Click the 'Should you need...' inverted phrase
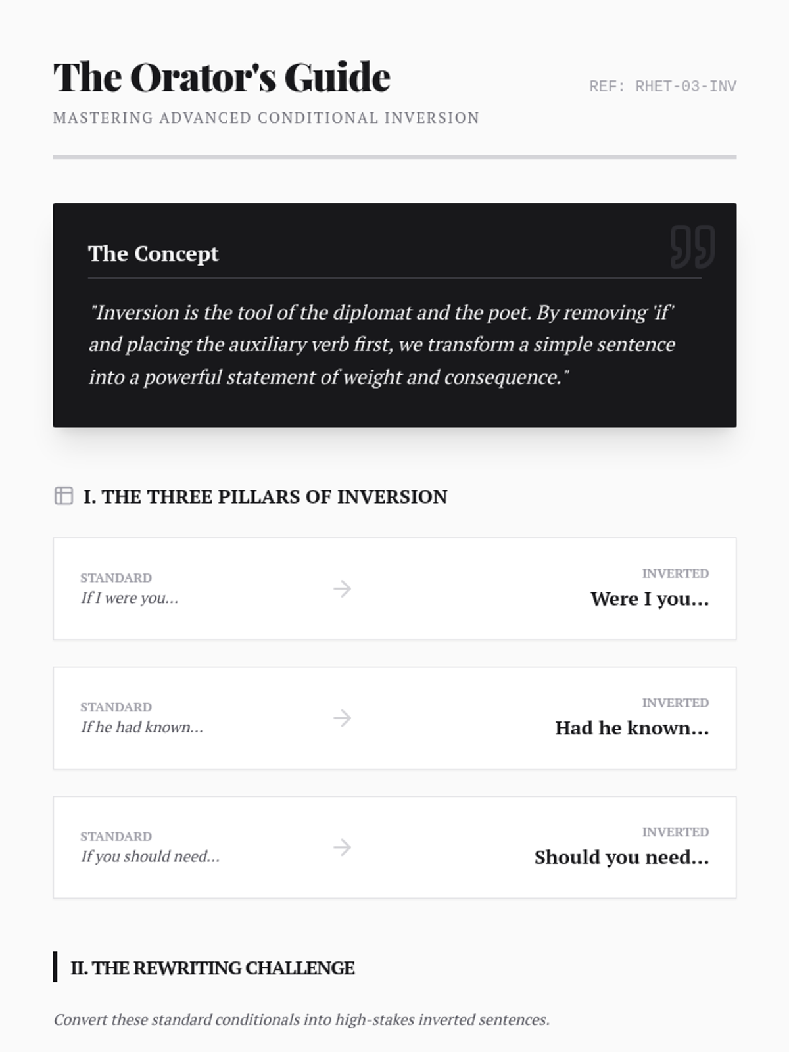The image size is (789, 1052). [621, 858]
